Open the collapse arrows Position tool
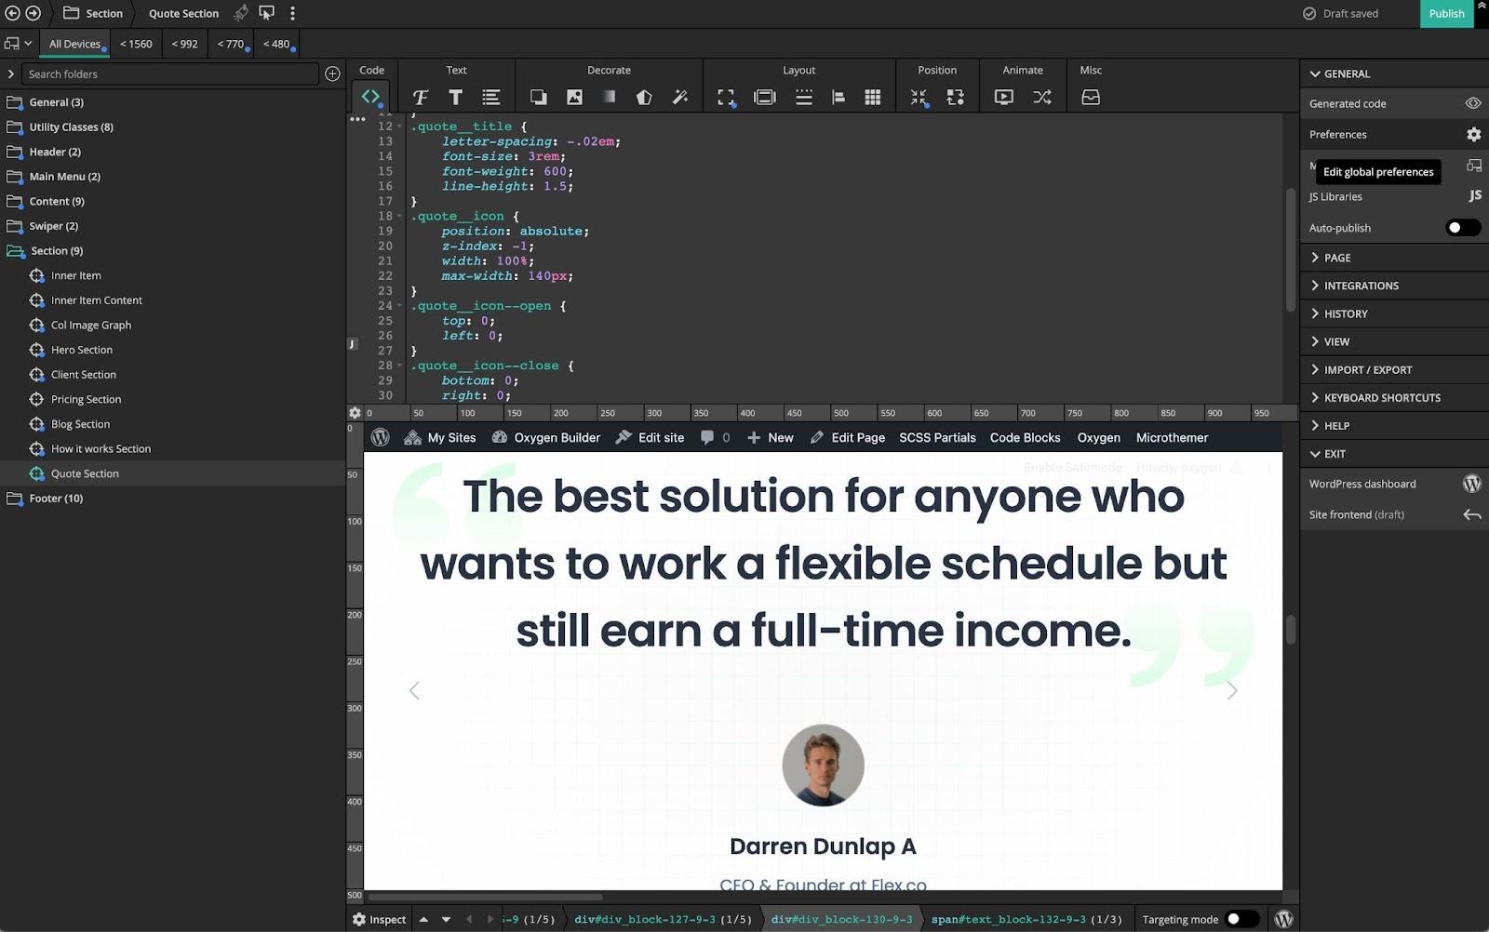This screenshot has width=1489, height=932. tap(919, 97)
